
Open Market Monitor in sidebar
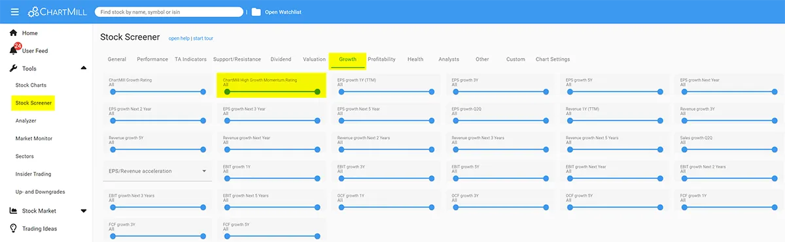[34, 139]
